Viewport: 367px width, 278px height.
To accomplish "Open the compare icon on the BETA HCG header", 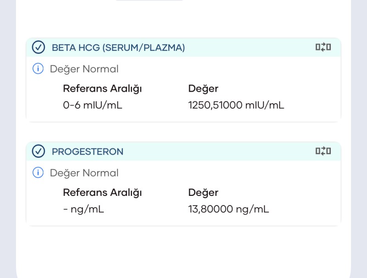I will tap(323, 47).
